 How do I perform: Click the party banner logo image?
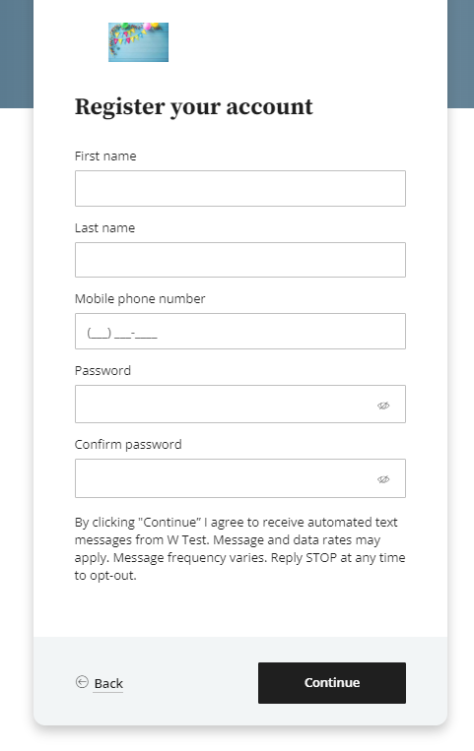(138, 42)
